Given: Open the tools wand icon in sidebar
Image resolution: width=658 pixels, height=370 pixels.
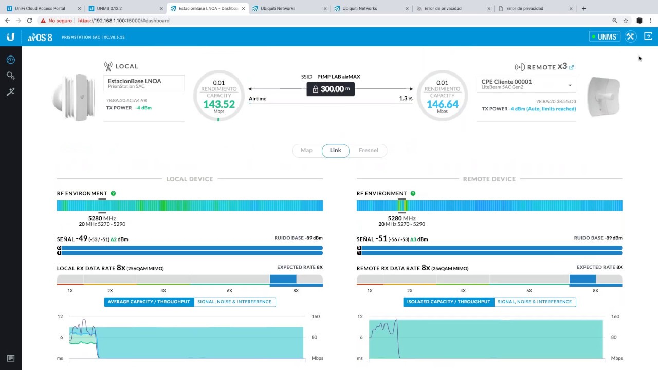Looking at the screenshot, I should coord(10,91).
